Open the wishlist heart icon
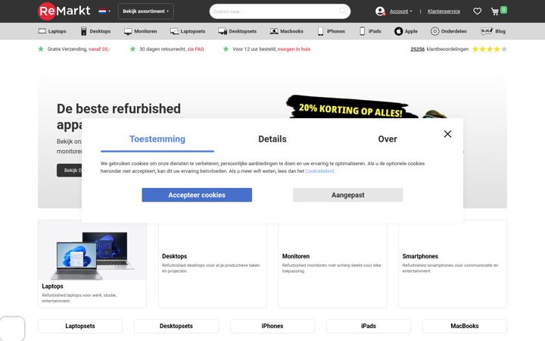Viewport: 545px width, 341px height. 477,11
